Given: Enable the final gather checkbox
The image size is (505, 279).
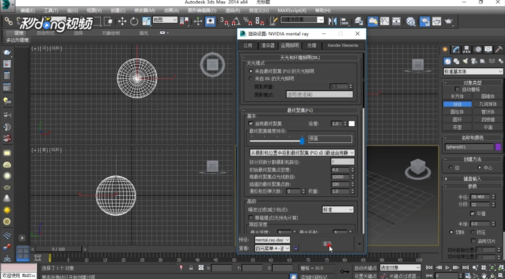Looking at the screenshot, I should click(x=251, y=124).
